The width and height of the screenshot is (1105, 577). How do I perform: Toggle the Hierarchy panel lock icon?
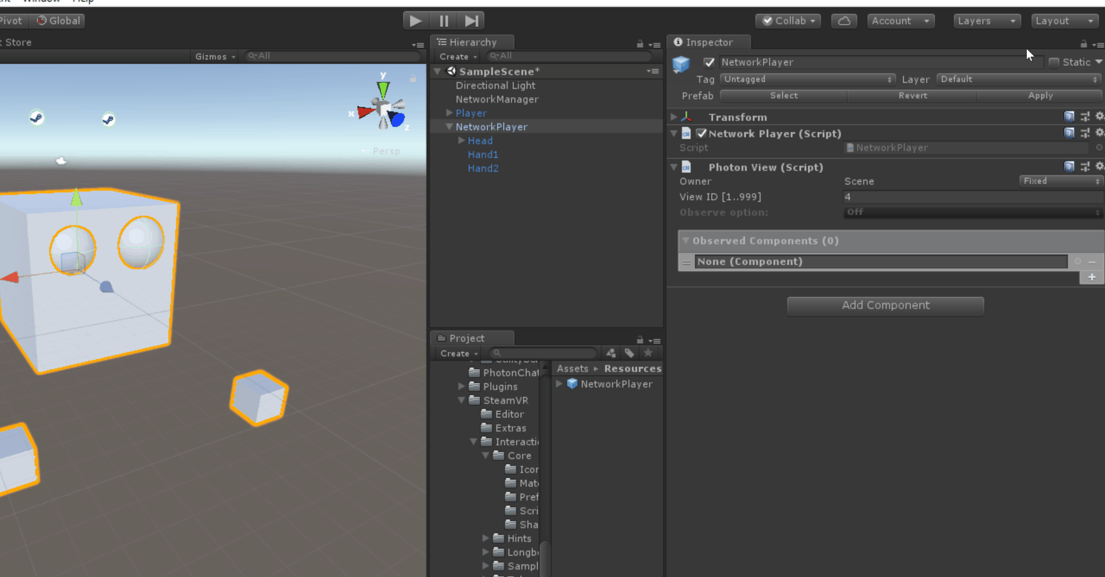640,44
